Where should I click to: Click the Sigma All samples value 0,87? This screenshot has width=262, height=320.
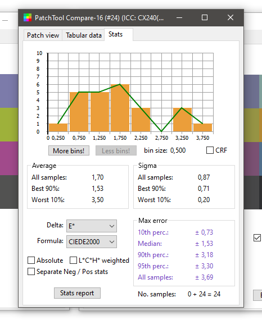[x=204, y=177]
